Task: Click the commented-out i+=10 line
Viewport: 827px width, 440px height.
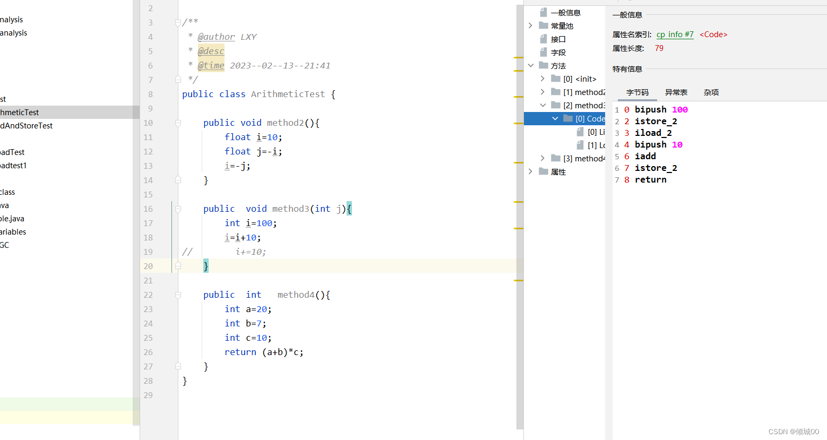Action: click(251, 252)
